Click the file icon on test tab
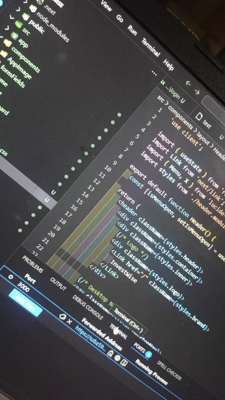Viewport: 225px width, 400px height. tap(199, 116)
